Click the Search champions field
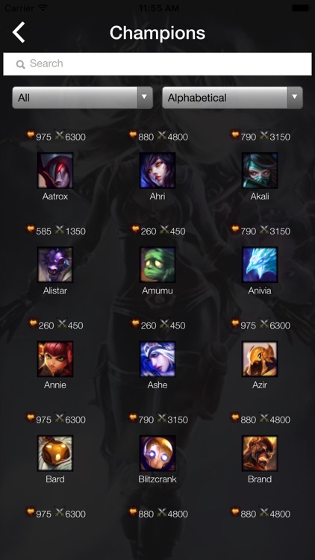Screen dimensions: 315x560 click(x=157, y=64)
